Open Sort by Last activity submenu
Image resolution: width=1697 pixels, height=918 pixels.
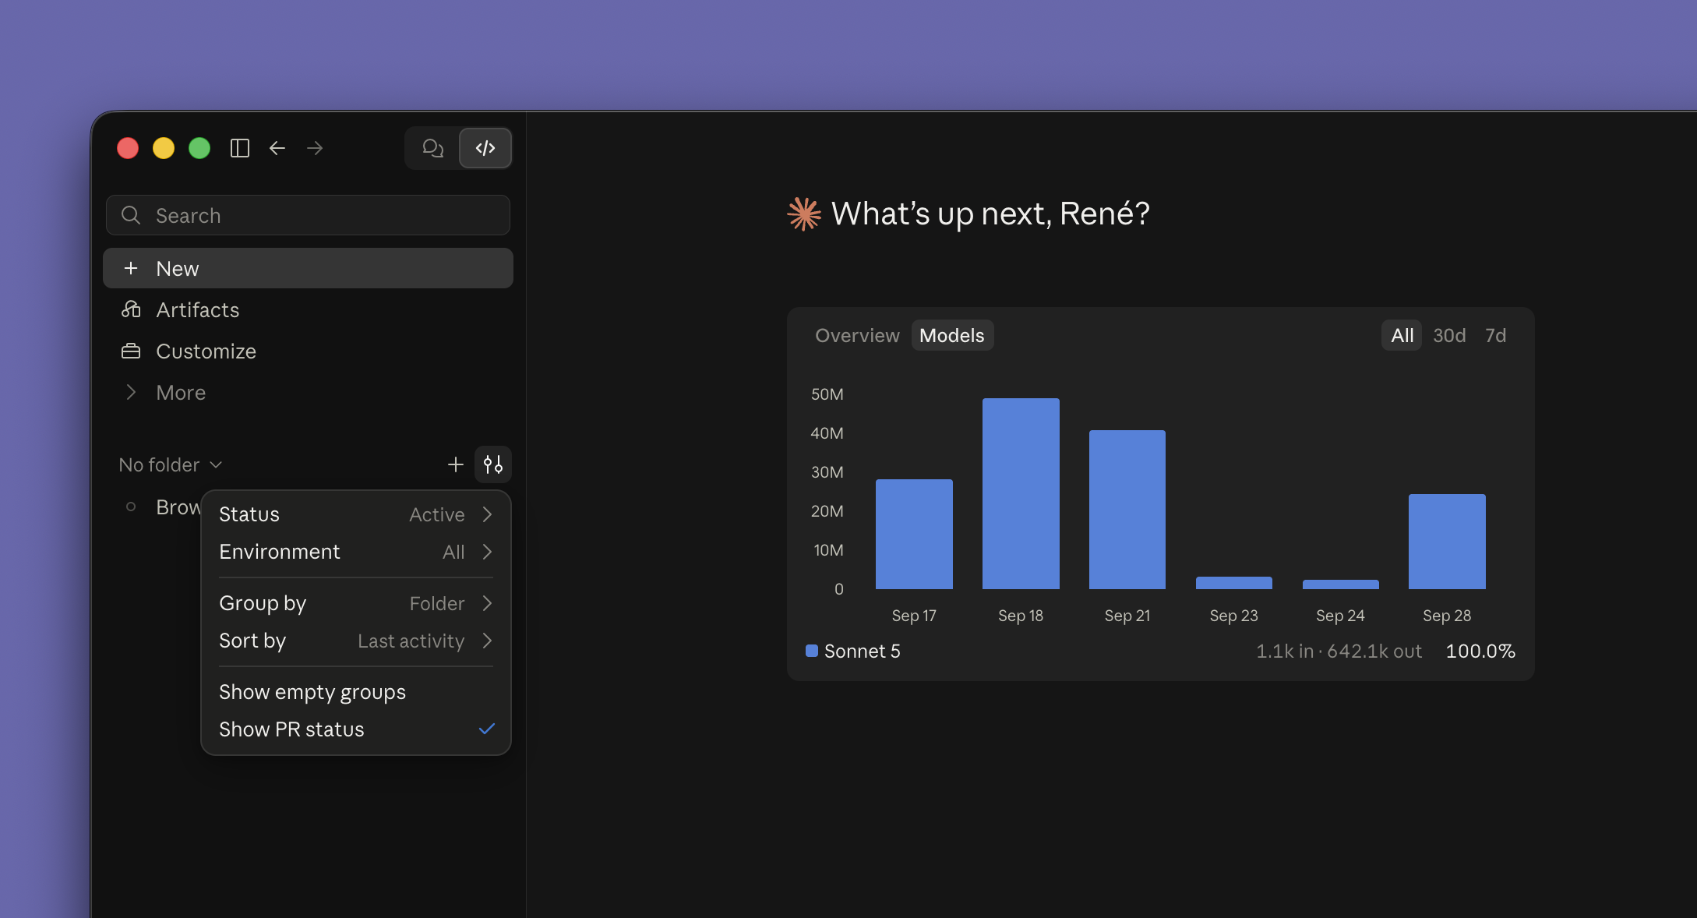[x=356, y=641]
